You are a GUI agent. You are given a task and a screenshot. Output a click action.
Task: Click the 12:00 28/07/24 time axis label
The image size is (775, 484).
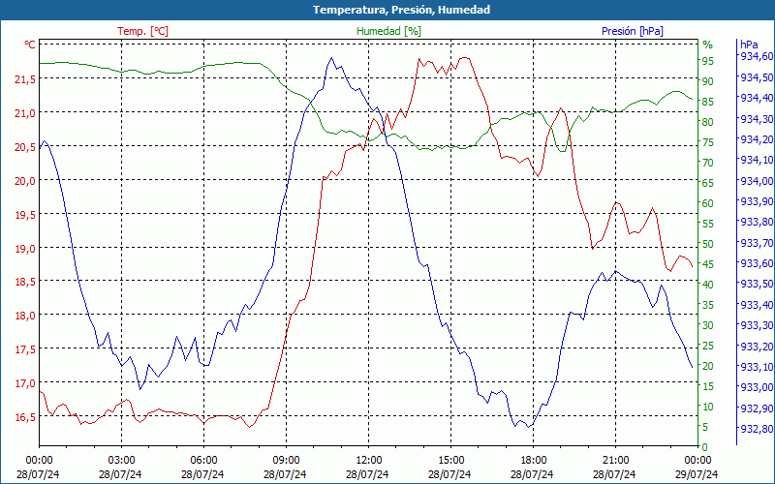368,468
